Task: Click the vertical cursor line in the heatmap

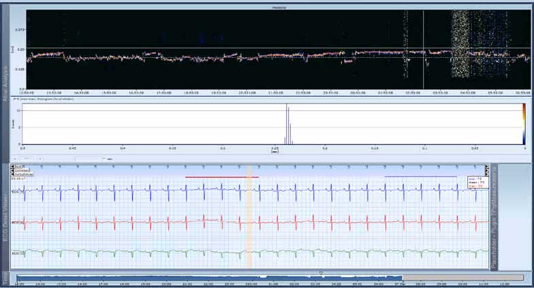Action: click(x=424, y=49)
